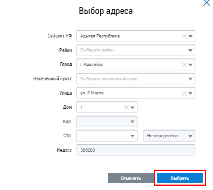Focus the Индекс field with 385200
This screenshot has height=190, width=213.
point(136,150)
